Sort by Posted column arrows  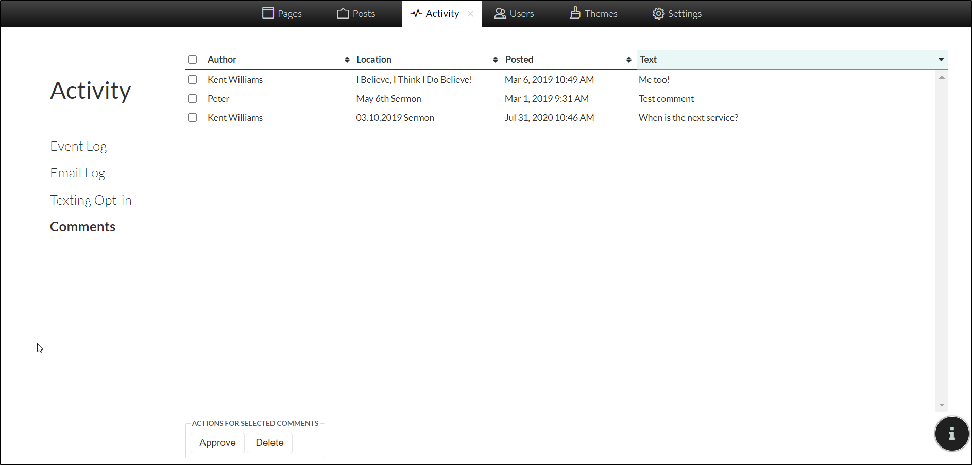pyautogui.click(x=629, y=60)
